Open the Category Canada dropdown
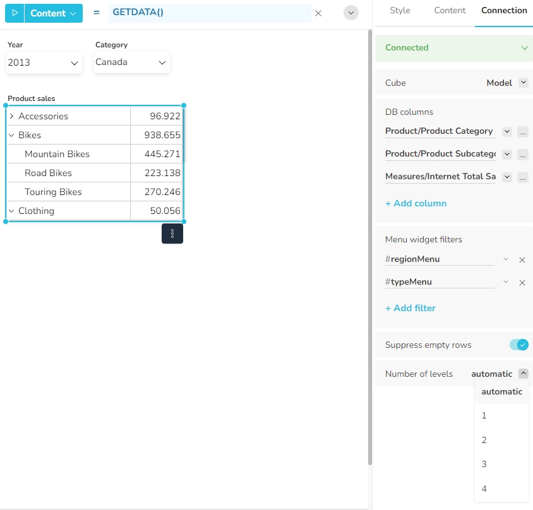533x510 pixels. coord(131,62)
